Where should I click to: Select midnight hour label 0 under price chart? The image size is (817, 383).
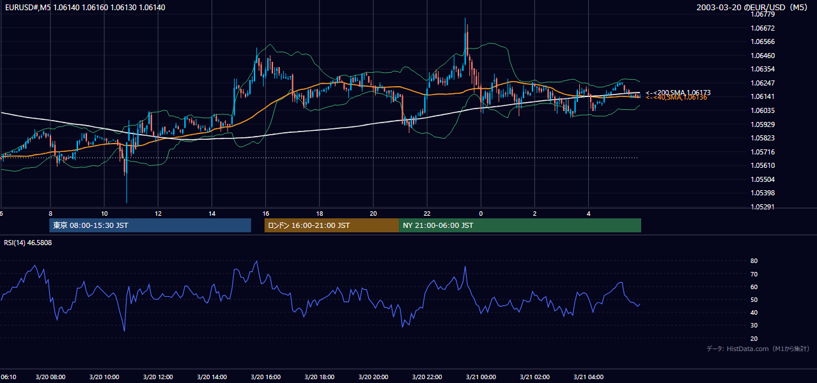click(481, 214)
